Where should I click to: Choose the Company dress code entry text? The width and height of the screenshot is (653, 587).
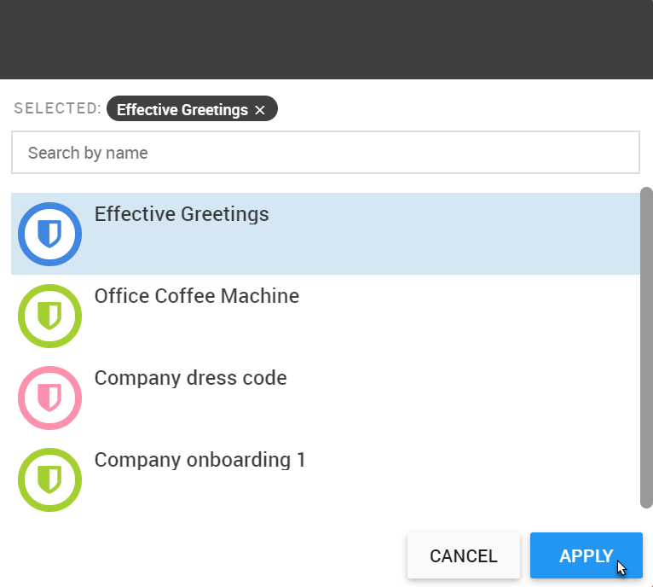pyautogui.click(x=190, y=378)
